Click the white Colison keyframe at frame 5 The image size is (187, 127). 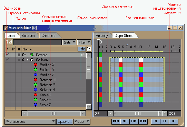click(120, 60)
